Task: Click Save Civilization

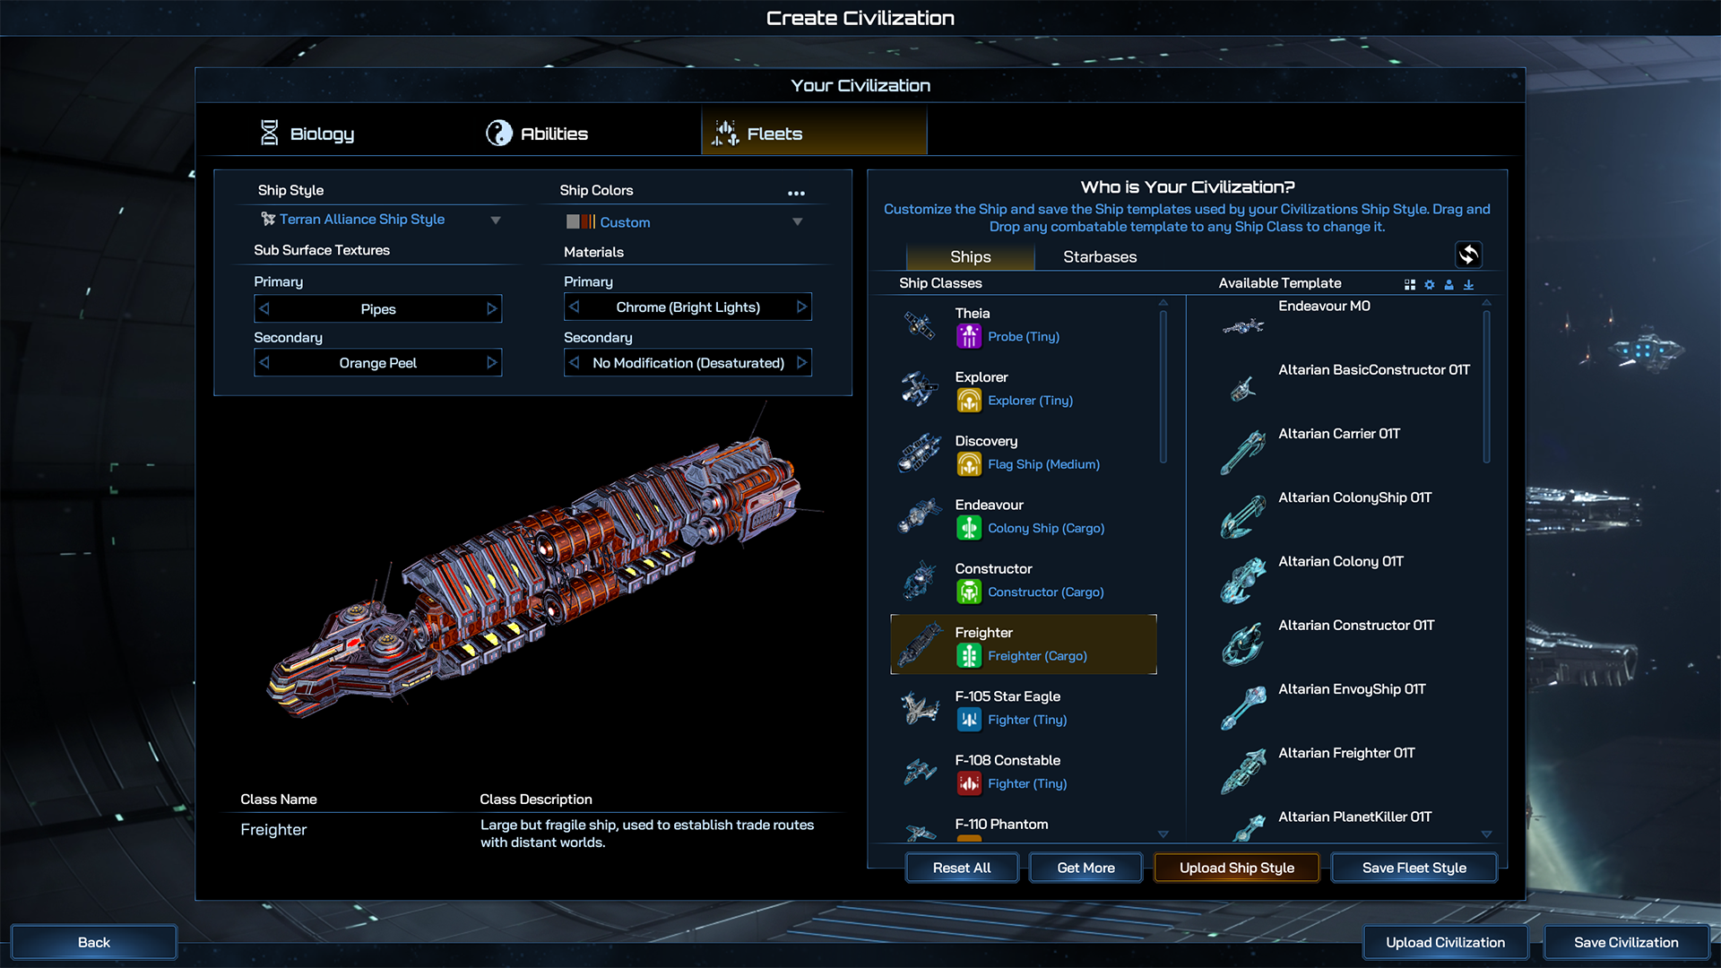Action: (1626, 942)
